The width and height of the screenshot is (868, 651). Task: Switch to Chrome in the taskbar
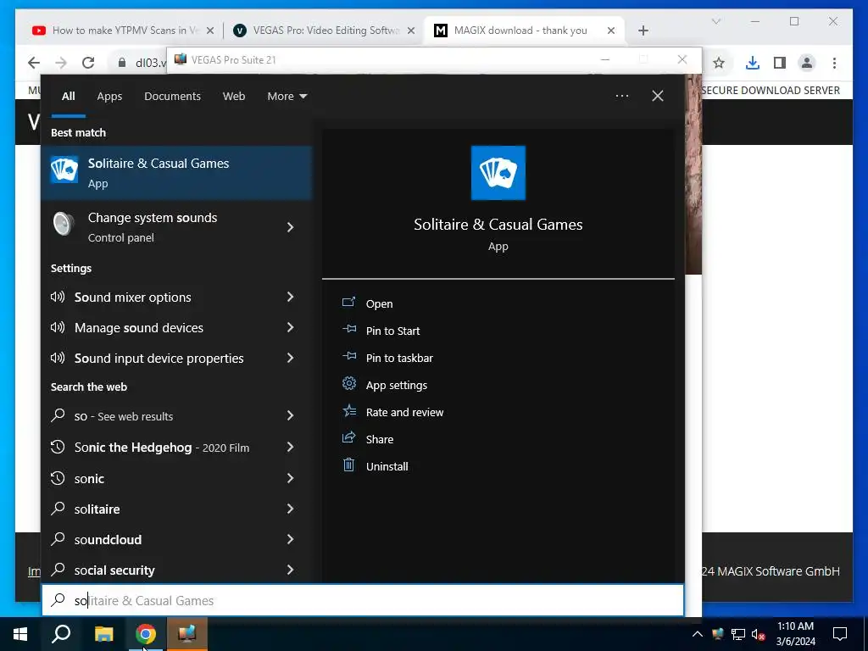(x=146, y=634)
